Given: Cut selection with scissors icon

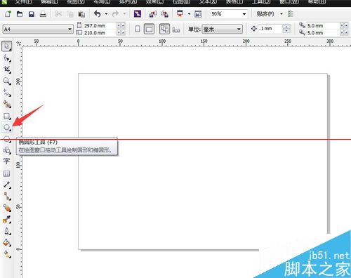Looking at the screenshot, I should [58, 14].
